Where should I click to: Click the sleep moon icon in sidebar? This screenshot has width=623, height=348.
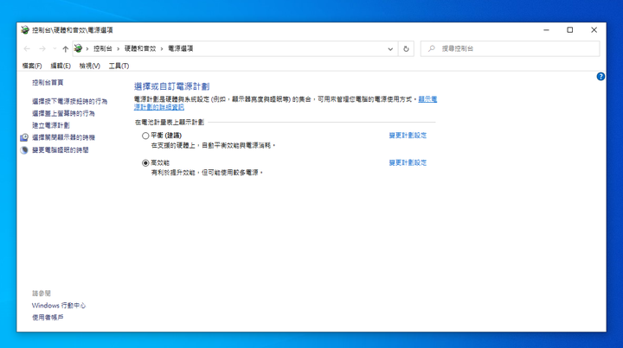24,150
